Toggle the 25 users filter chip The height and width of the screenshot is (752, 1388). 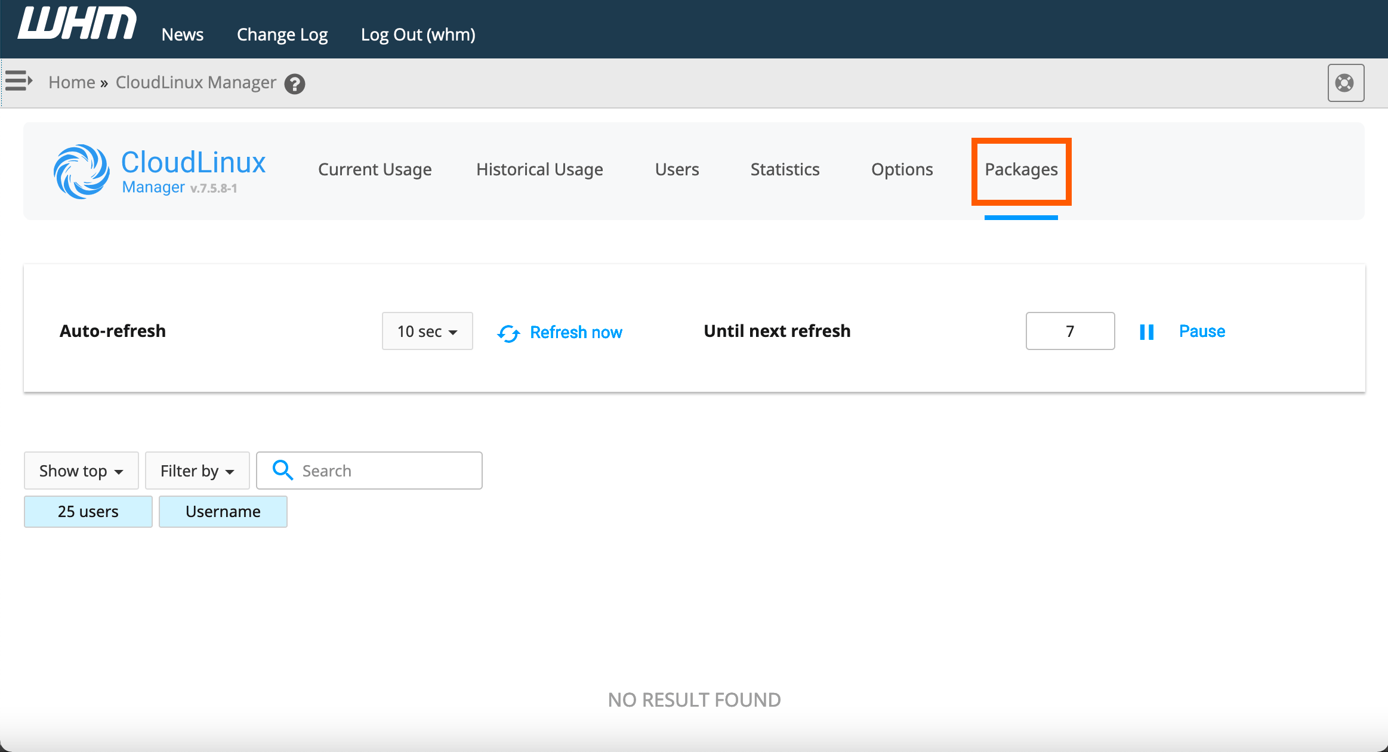[x=88, y=512]
